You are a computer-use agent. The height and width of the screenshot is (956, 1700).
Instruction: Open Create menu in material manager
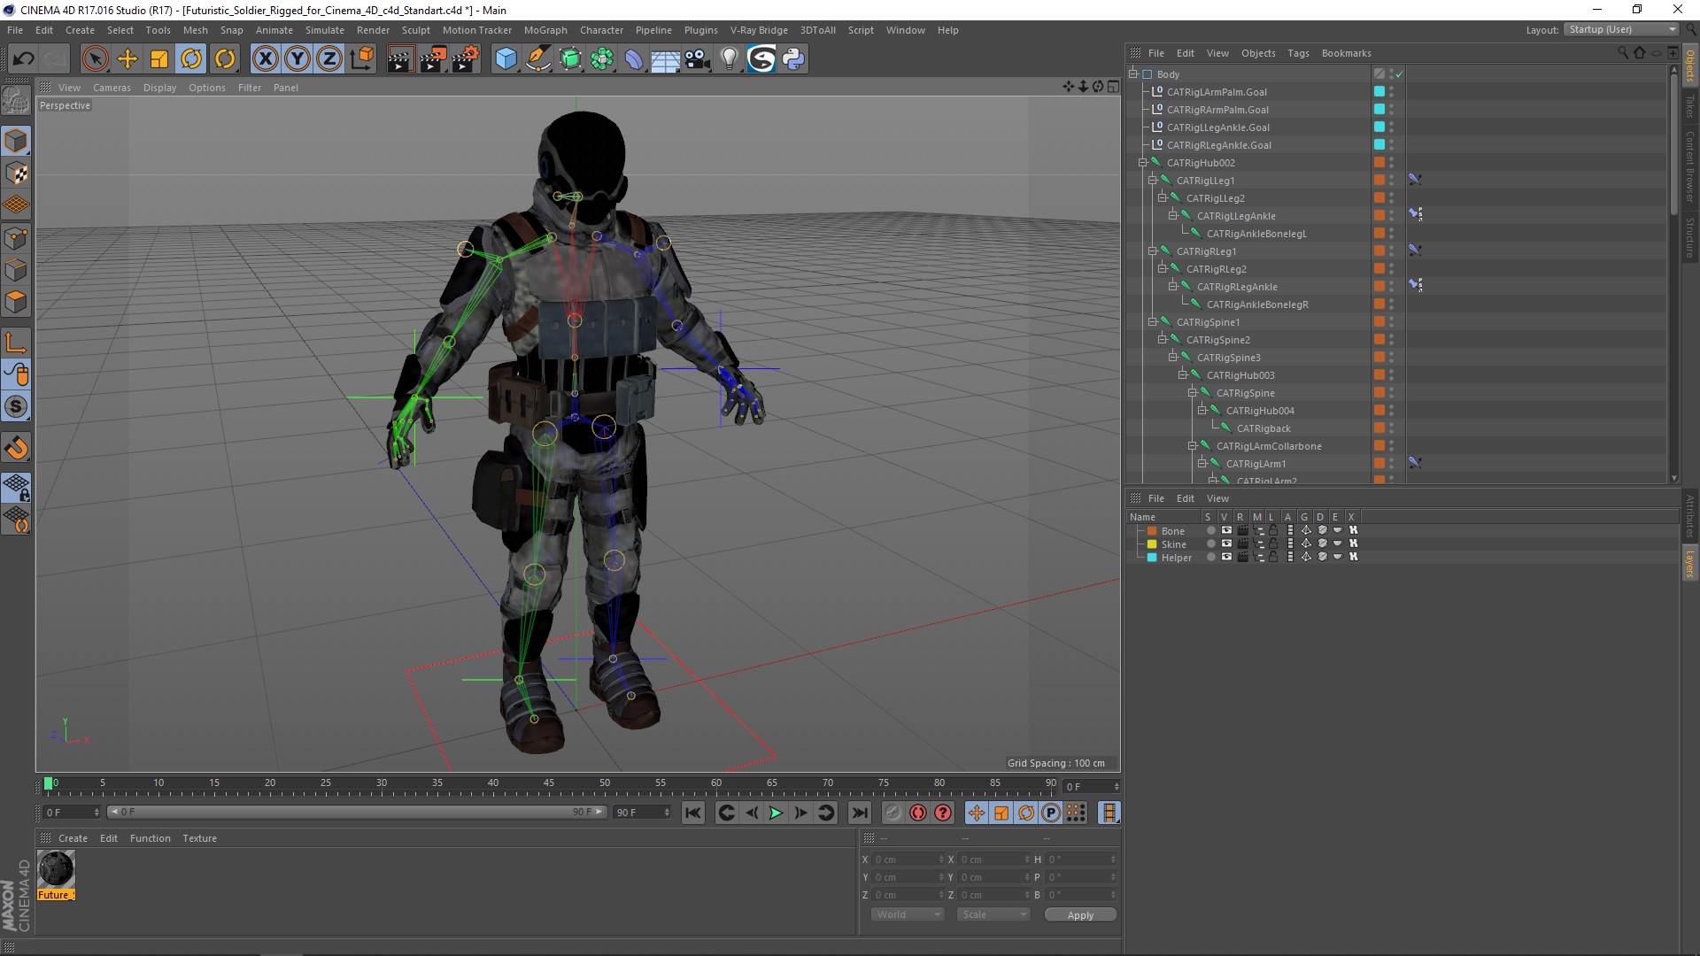[73, 838]
